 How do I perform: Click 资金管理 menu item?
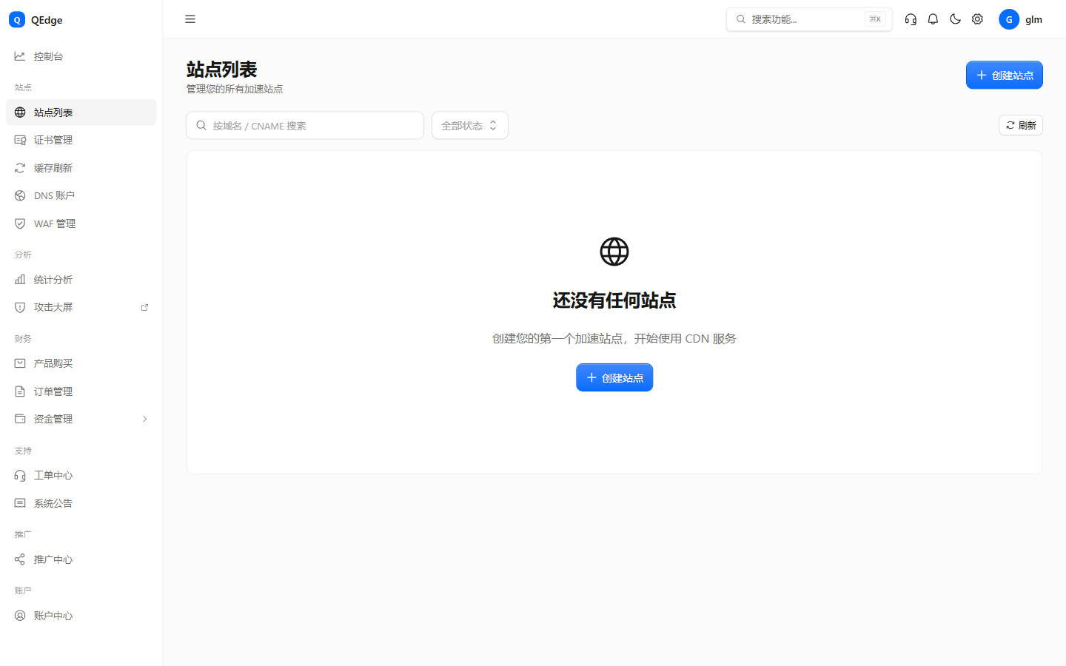[x=81, y=419]
